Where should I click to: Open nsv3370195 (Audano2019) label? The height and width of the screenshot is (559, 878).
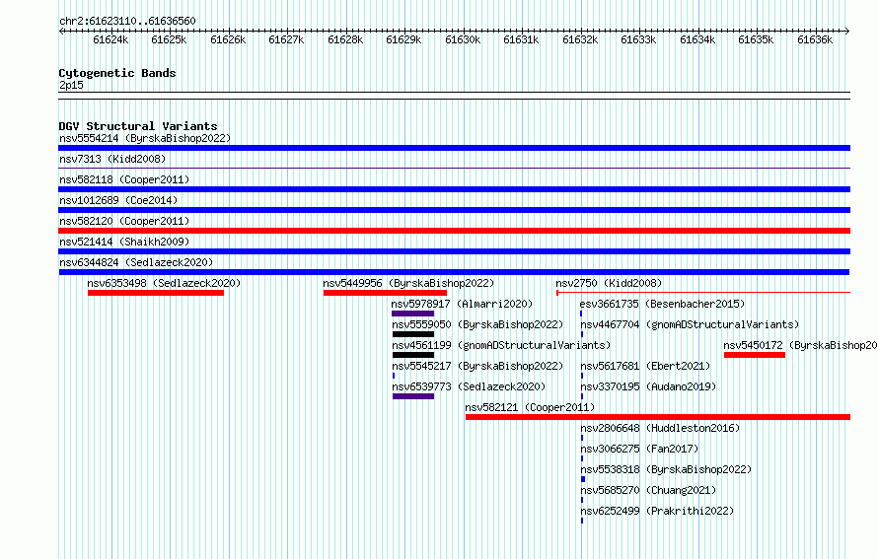[648, 386]
